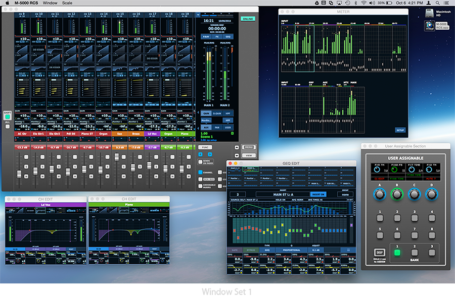
Task: Click the ONLINE status button
Action: (x=247, y=19)
